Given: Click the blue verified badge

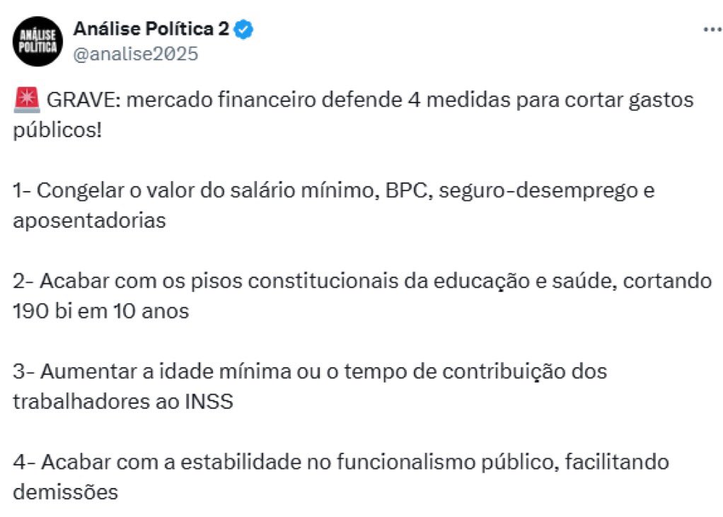Looking at the screenshot, I should pos(243,30).
